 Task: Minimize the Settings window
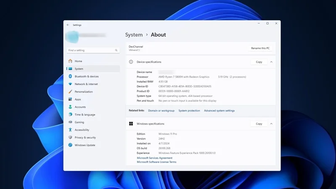pyautogui.click(x=259, y=24)
